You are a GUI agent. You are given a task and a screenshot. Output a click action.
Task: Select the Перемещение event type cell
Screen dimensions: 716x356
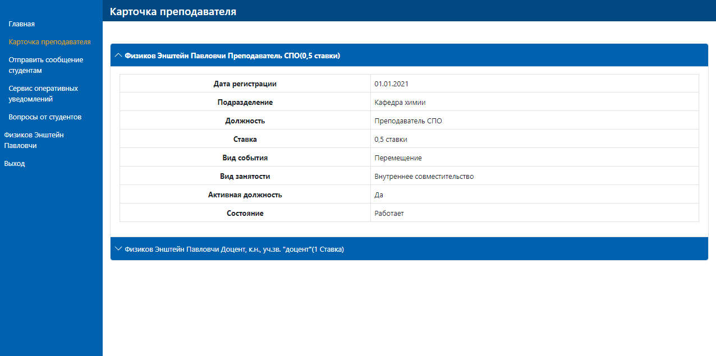398,158
